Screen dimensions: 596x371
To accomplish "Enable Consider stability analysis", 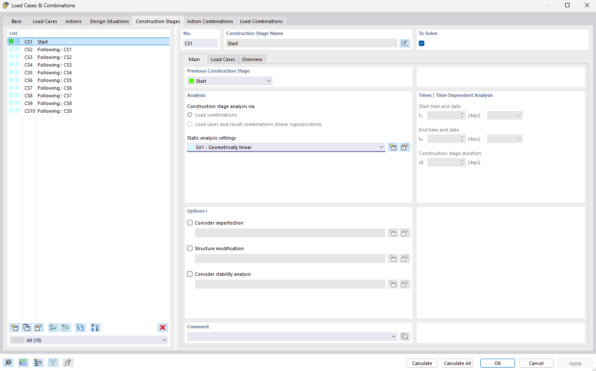I will [190, 274].
